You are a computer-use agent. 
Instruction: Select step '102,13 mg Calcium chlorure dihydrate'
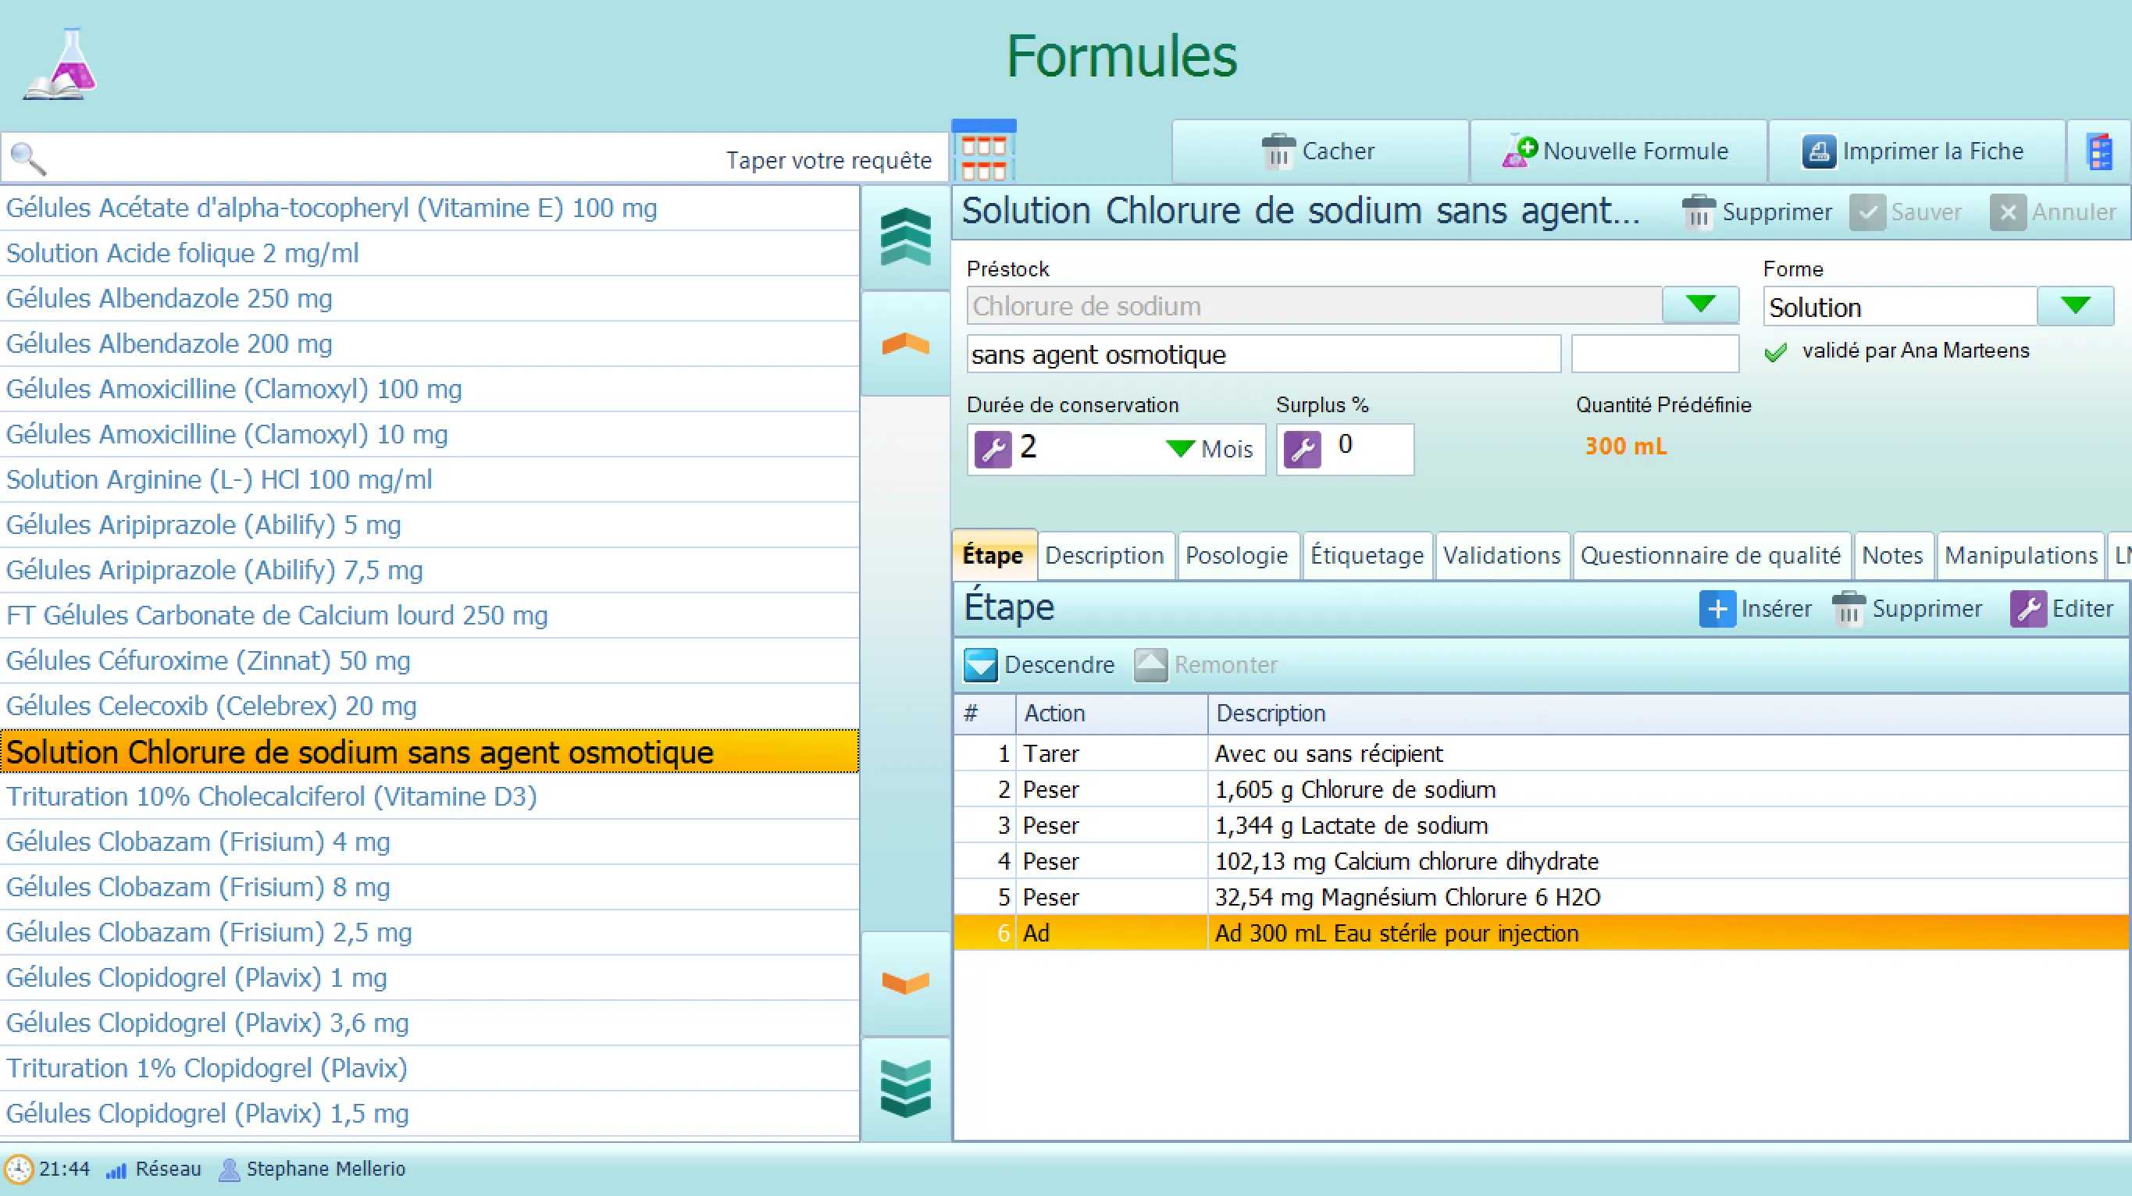coord(1541,861)
